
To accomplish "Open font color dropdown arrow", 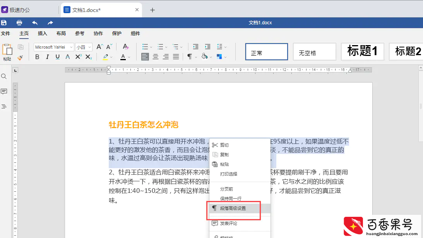I will tap(129, 57).
